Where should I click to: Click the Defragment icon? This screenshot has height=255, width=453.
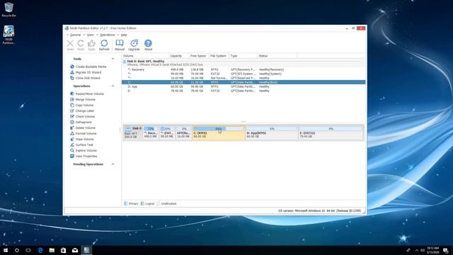point(72,122)
